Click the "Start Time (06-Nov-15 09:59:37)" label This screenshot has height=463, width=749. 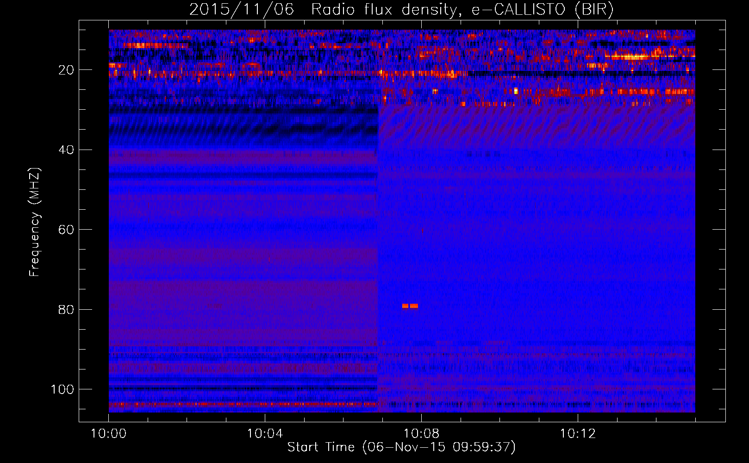coord(401,447)
